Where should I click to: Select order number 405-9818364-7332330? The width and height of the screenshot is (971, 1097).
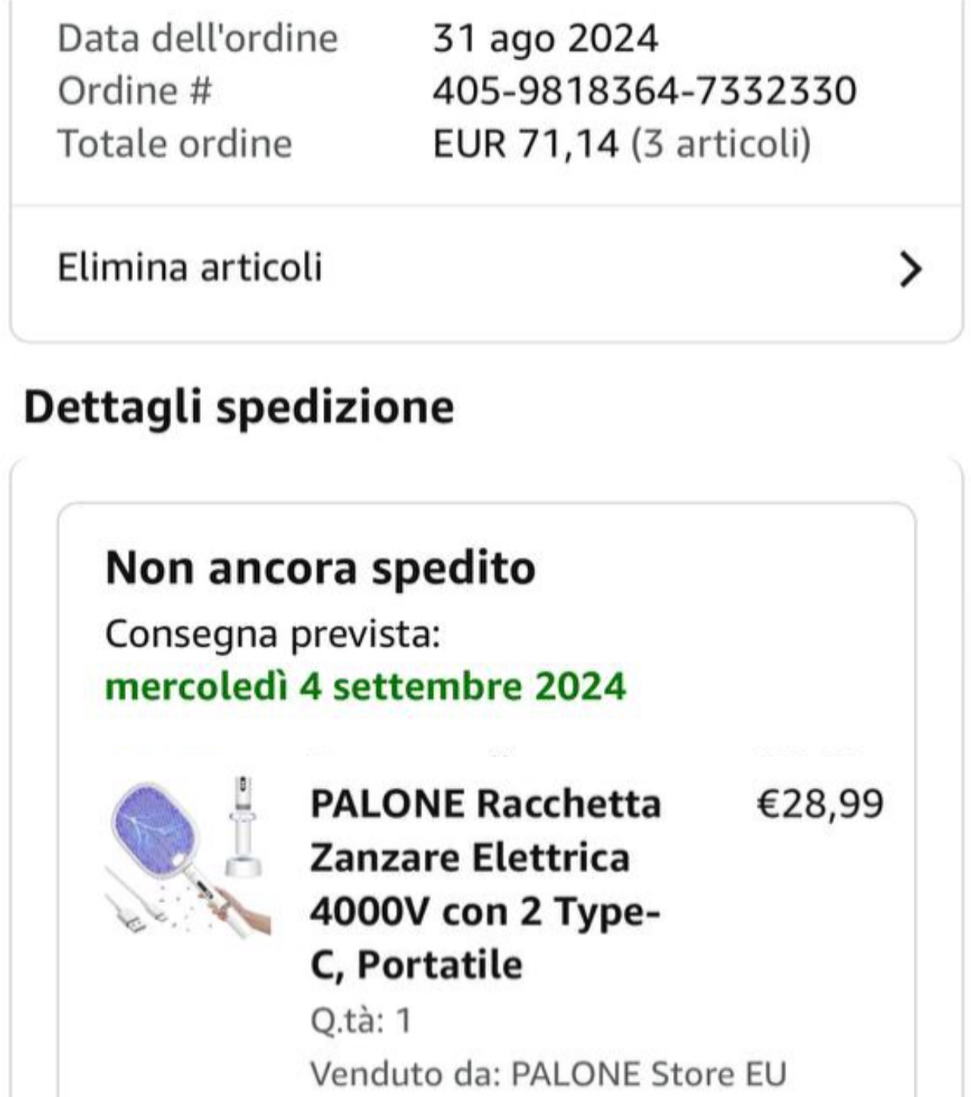tap(644, 91)
